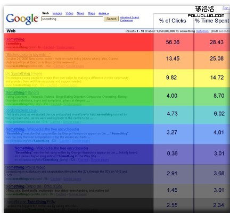Select the 9.82 clicks value
Viewport: 230px width, 213px height.
pyautogui.click(x=171, y=78)
